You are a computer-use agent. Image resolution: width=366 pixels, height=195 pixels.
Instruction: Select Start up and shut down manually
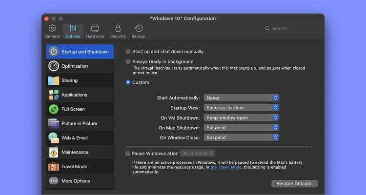[128, 52]
